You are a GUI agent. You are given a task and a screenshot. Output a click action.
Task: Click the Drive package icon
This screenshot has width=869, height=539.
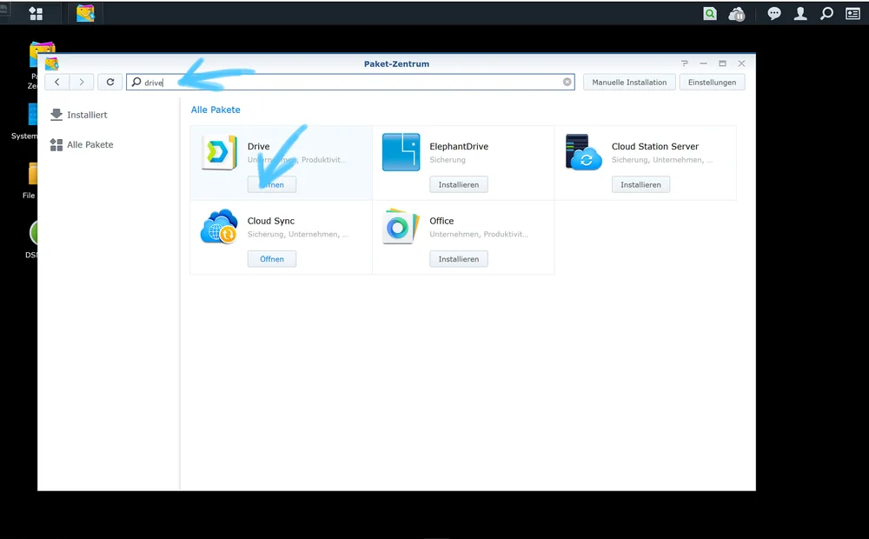click(x=219, y=152)
